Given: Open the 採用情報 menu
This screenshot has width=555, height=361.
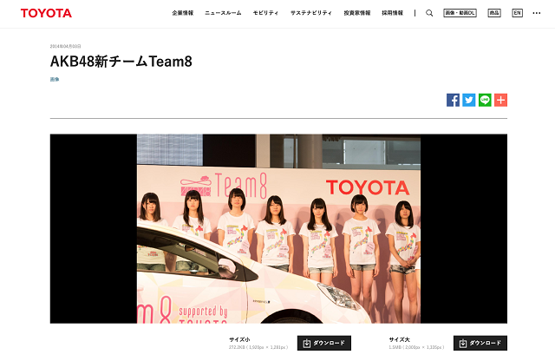Looking at the screenshot, I should pos(392,13).
